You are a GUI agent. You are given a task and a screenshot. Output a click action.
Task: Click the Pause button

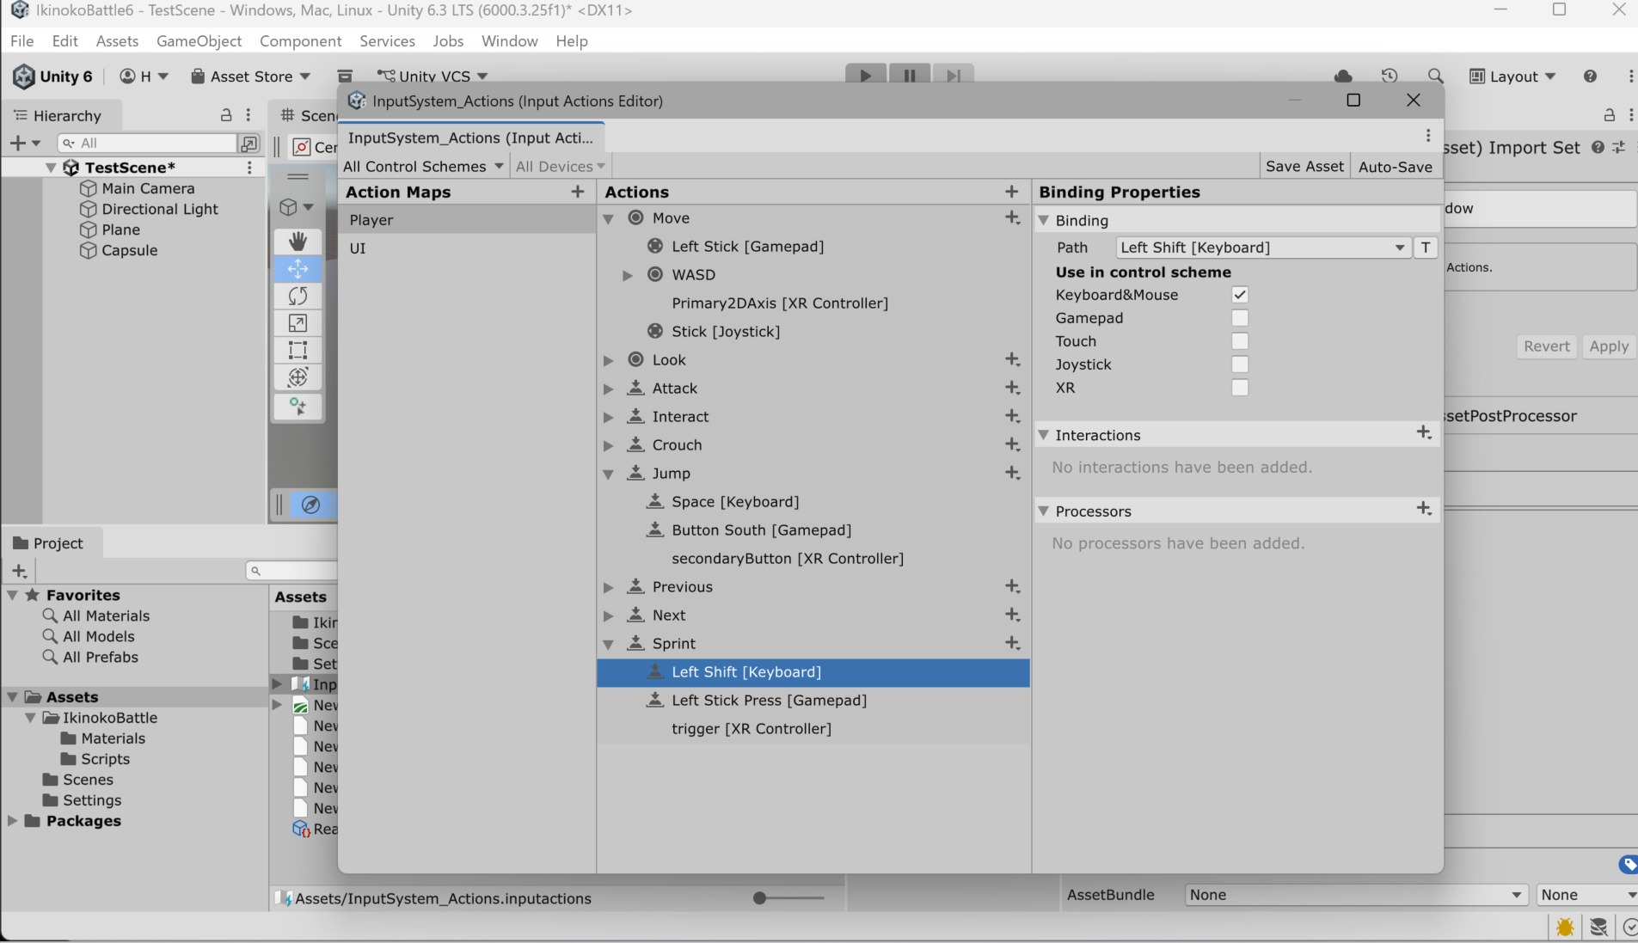[x=910, y=75]
